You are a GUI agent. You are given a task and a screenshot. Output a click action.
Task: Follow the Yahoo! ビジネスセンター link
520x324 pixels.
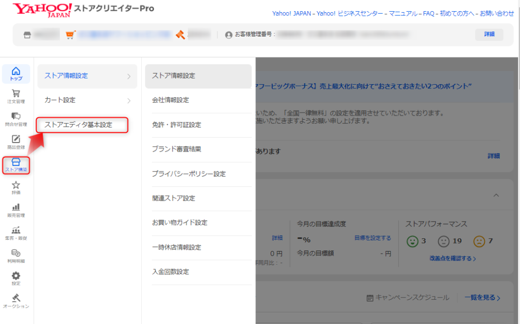click(349, 14)
